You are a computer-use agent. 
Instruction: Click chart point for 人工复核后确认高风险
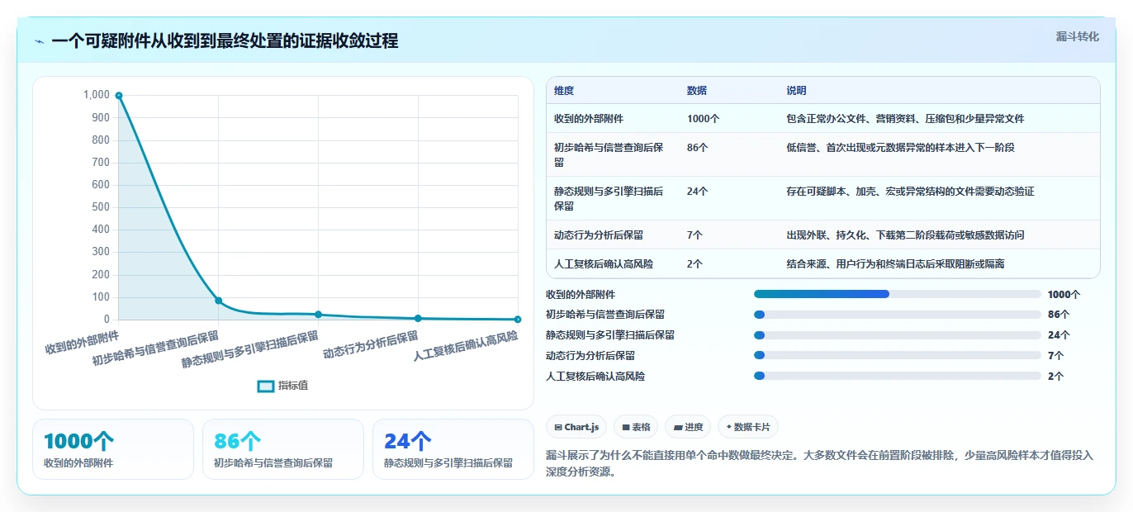(x=518, y=319)
